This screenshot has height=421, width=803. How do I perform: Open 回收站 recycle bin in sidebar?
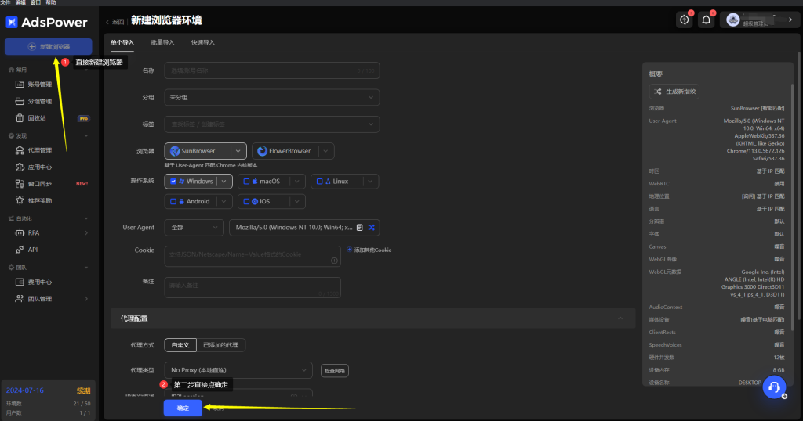37,118
